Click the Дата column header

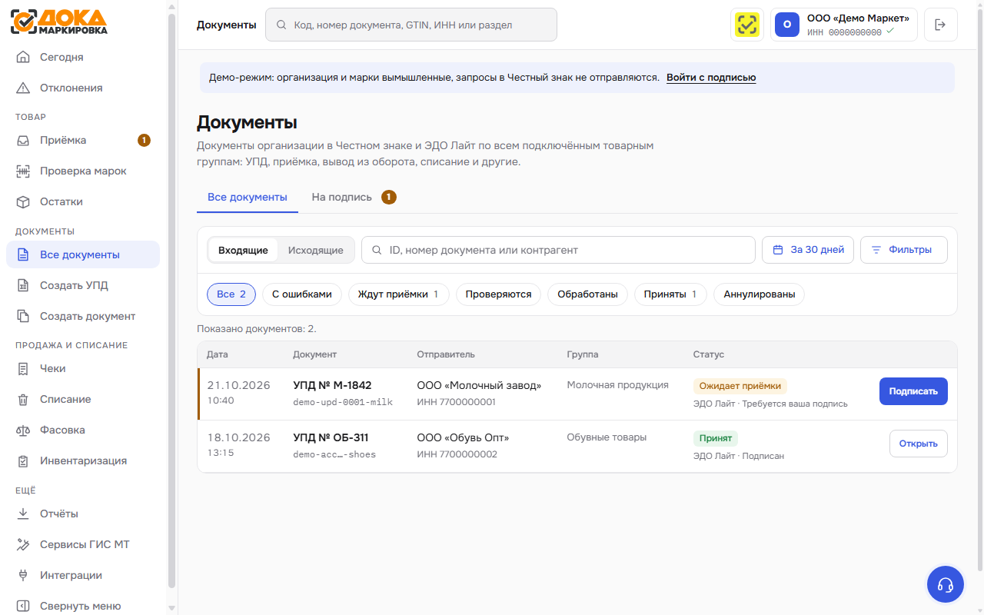(218, 354)
